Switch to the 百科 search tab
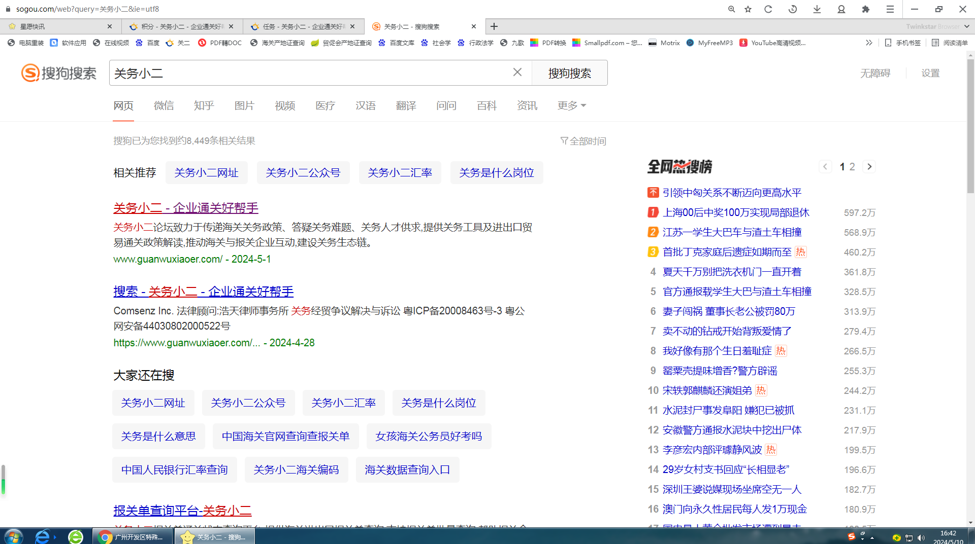This screenshot has width=975, height=544. click(486, 105)
